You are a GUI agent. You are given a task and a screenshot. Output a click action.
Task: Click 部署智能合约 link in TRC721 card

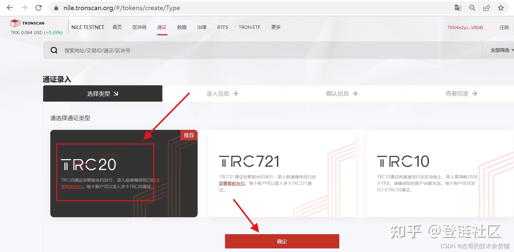pos(232,183)
